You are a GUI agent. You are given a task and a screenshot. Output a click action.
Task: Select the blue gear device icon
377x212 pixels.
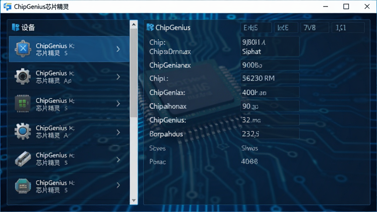pyautogui.click(x=22, y=131)
